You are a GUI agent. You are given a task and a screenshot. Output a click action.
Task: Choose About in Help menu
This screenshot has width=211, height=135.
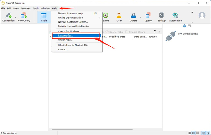[77, 49]
